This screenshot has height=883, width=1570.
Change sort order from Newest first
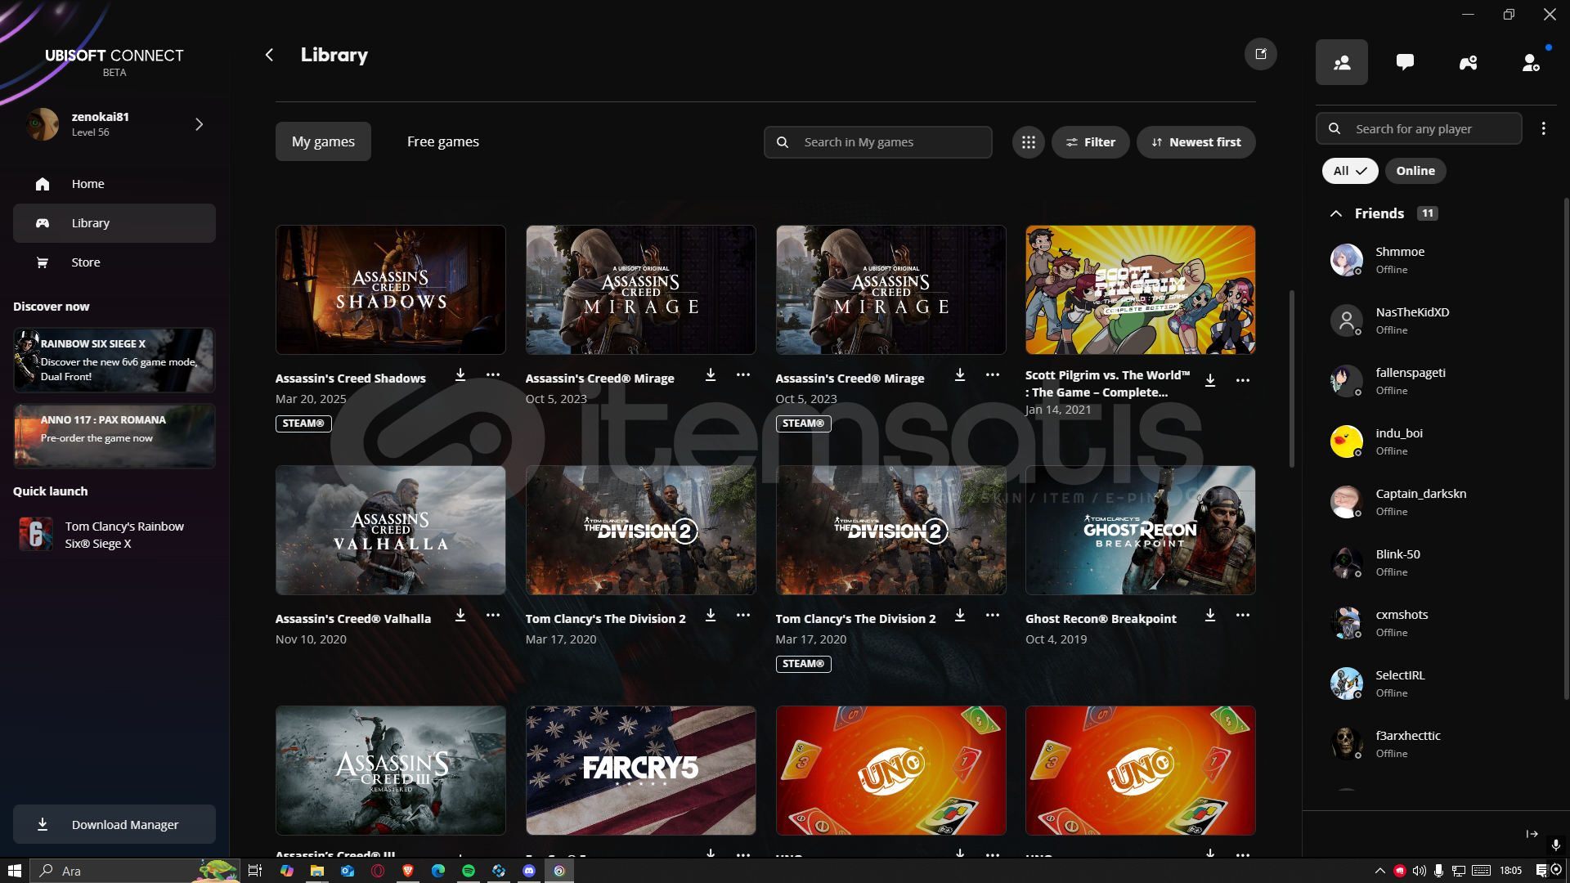tap(1195, 142)
